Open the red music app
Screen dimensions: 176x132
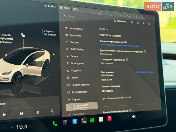click(x=109, y=119)
